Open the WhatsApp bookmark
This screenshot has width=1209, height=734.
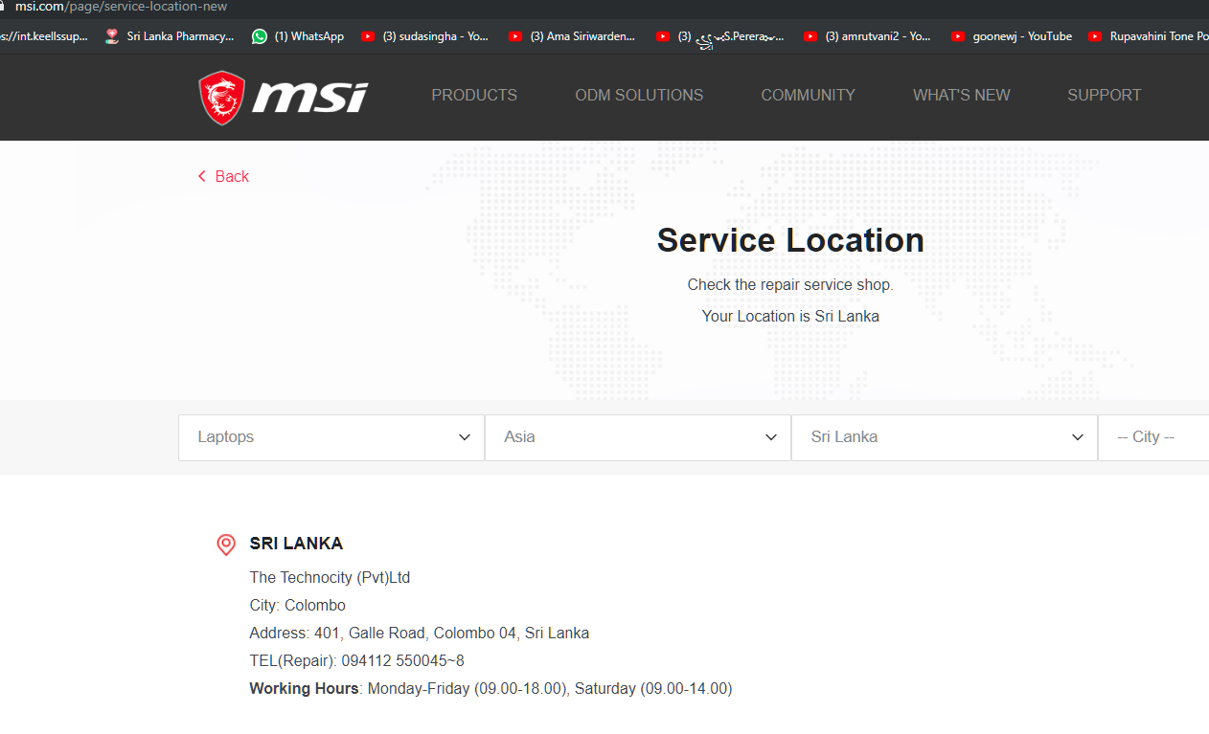tap(298, 36)
